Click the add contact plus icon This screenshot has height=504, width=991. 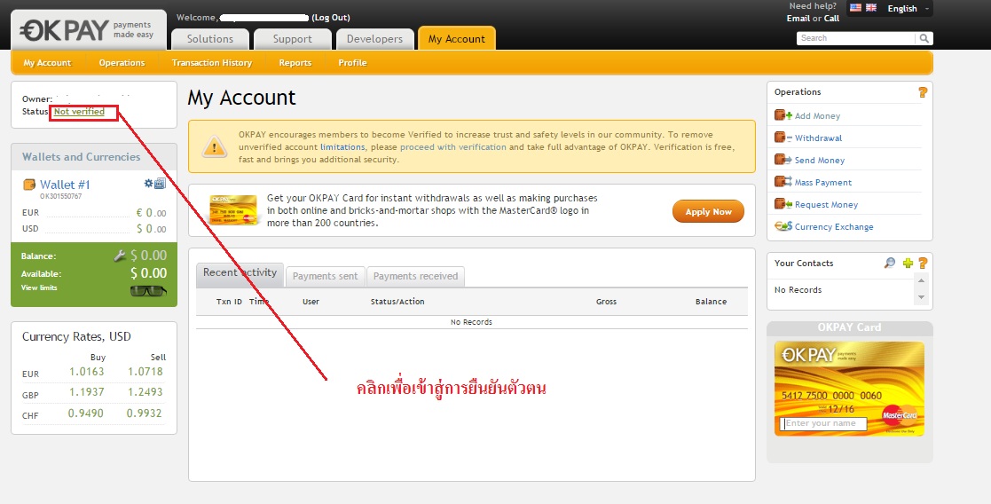coord(908,263)
